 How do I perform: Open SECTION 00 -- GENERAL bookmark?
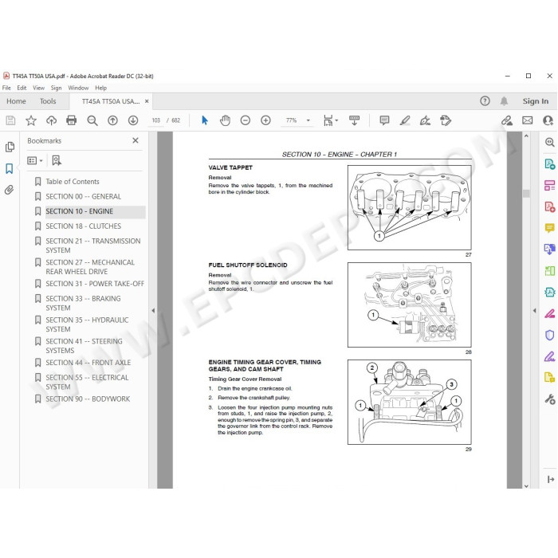83,197
